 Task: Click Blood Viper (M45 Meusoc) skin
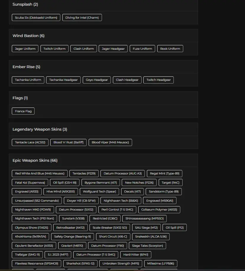[110, 142]
